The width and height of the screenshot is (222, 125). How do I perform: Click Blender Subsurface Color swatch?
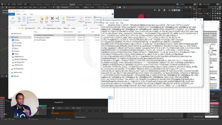click(212, 117)
